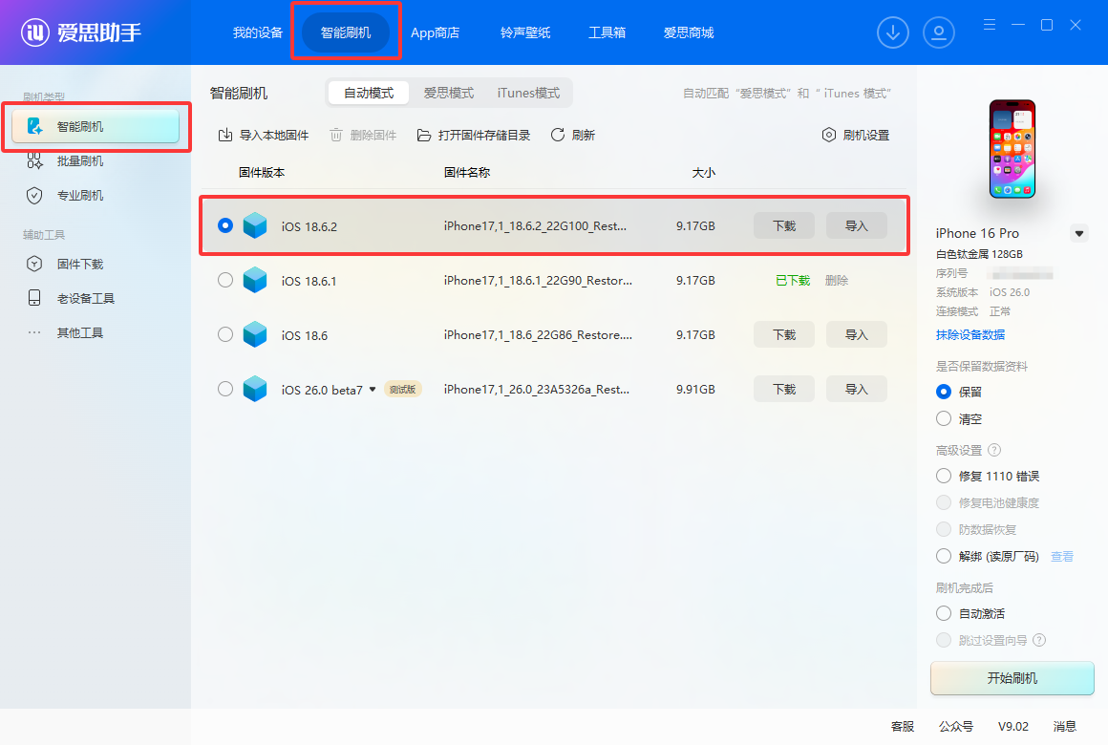The image size is (1108, 745).
Task: Select the 保留 data option
Action: click(944, 392)
